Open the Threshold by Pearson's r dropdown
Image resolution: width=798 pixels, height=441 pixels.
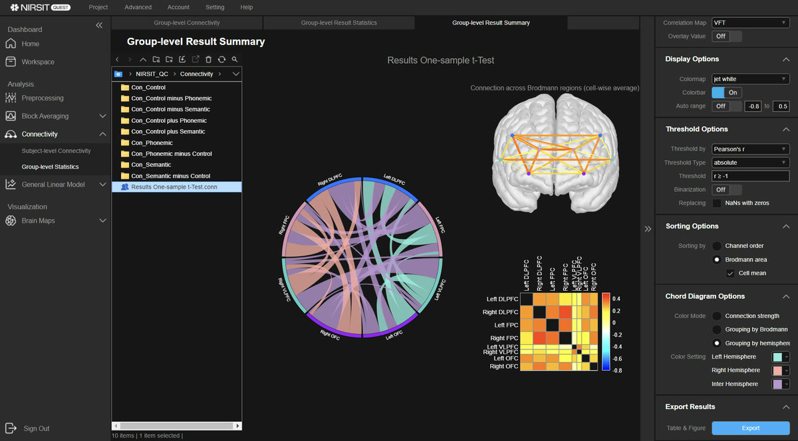(750, 149)
